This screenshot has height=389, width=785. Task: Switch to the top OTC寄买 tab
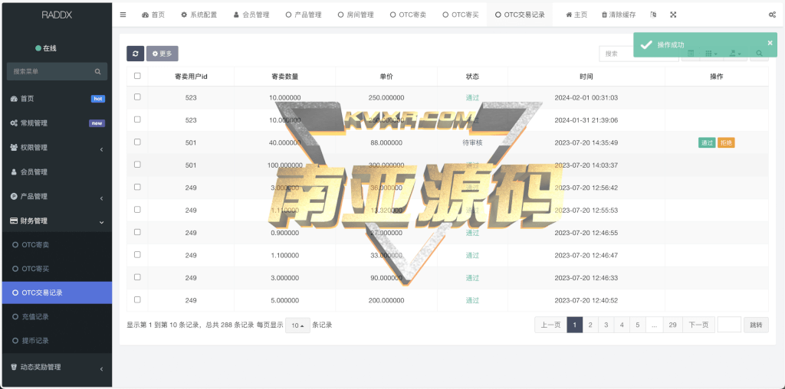coord(460,15)
